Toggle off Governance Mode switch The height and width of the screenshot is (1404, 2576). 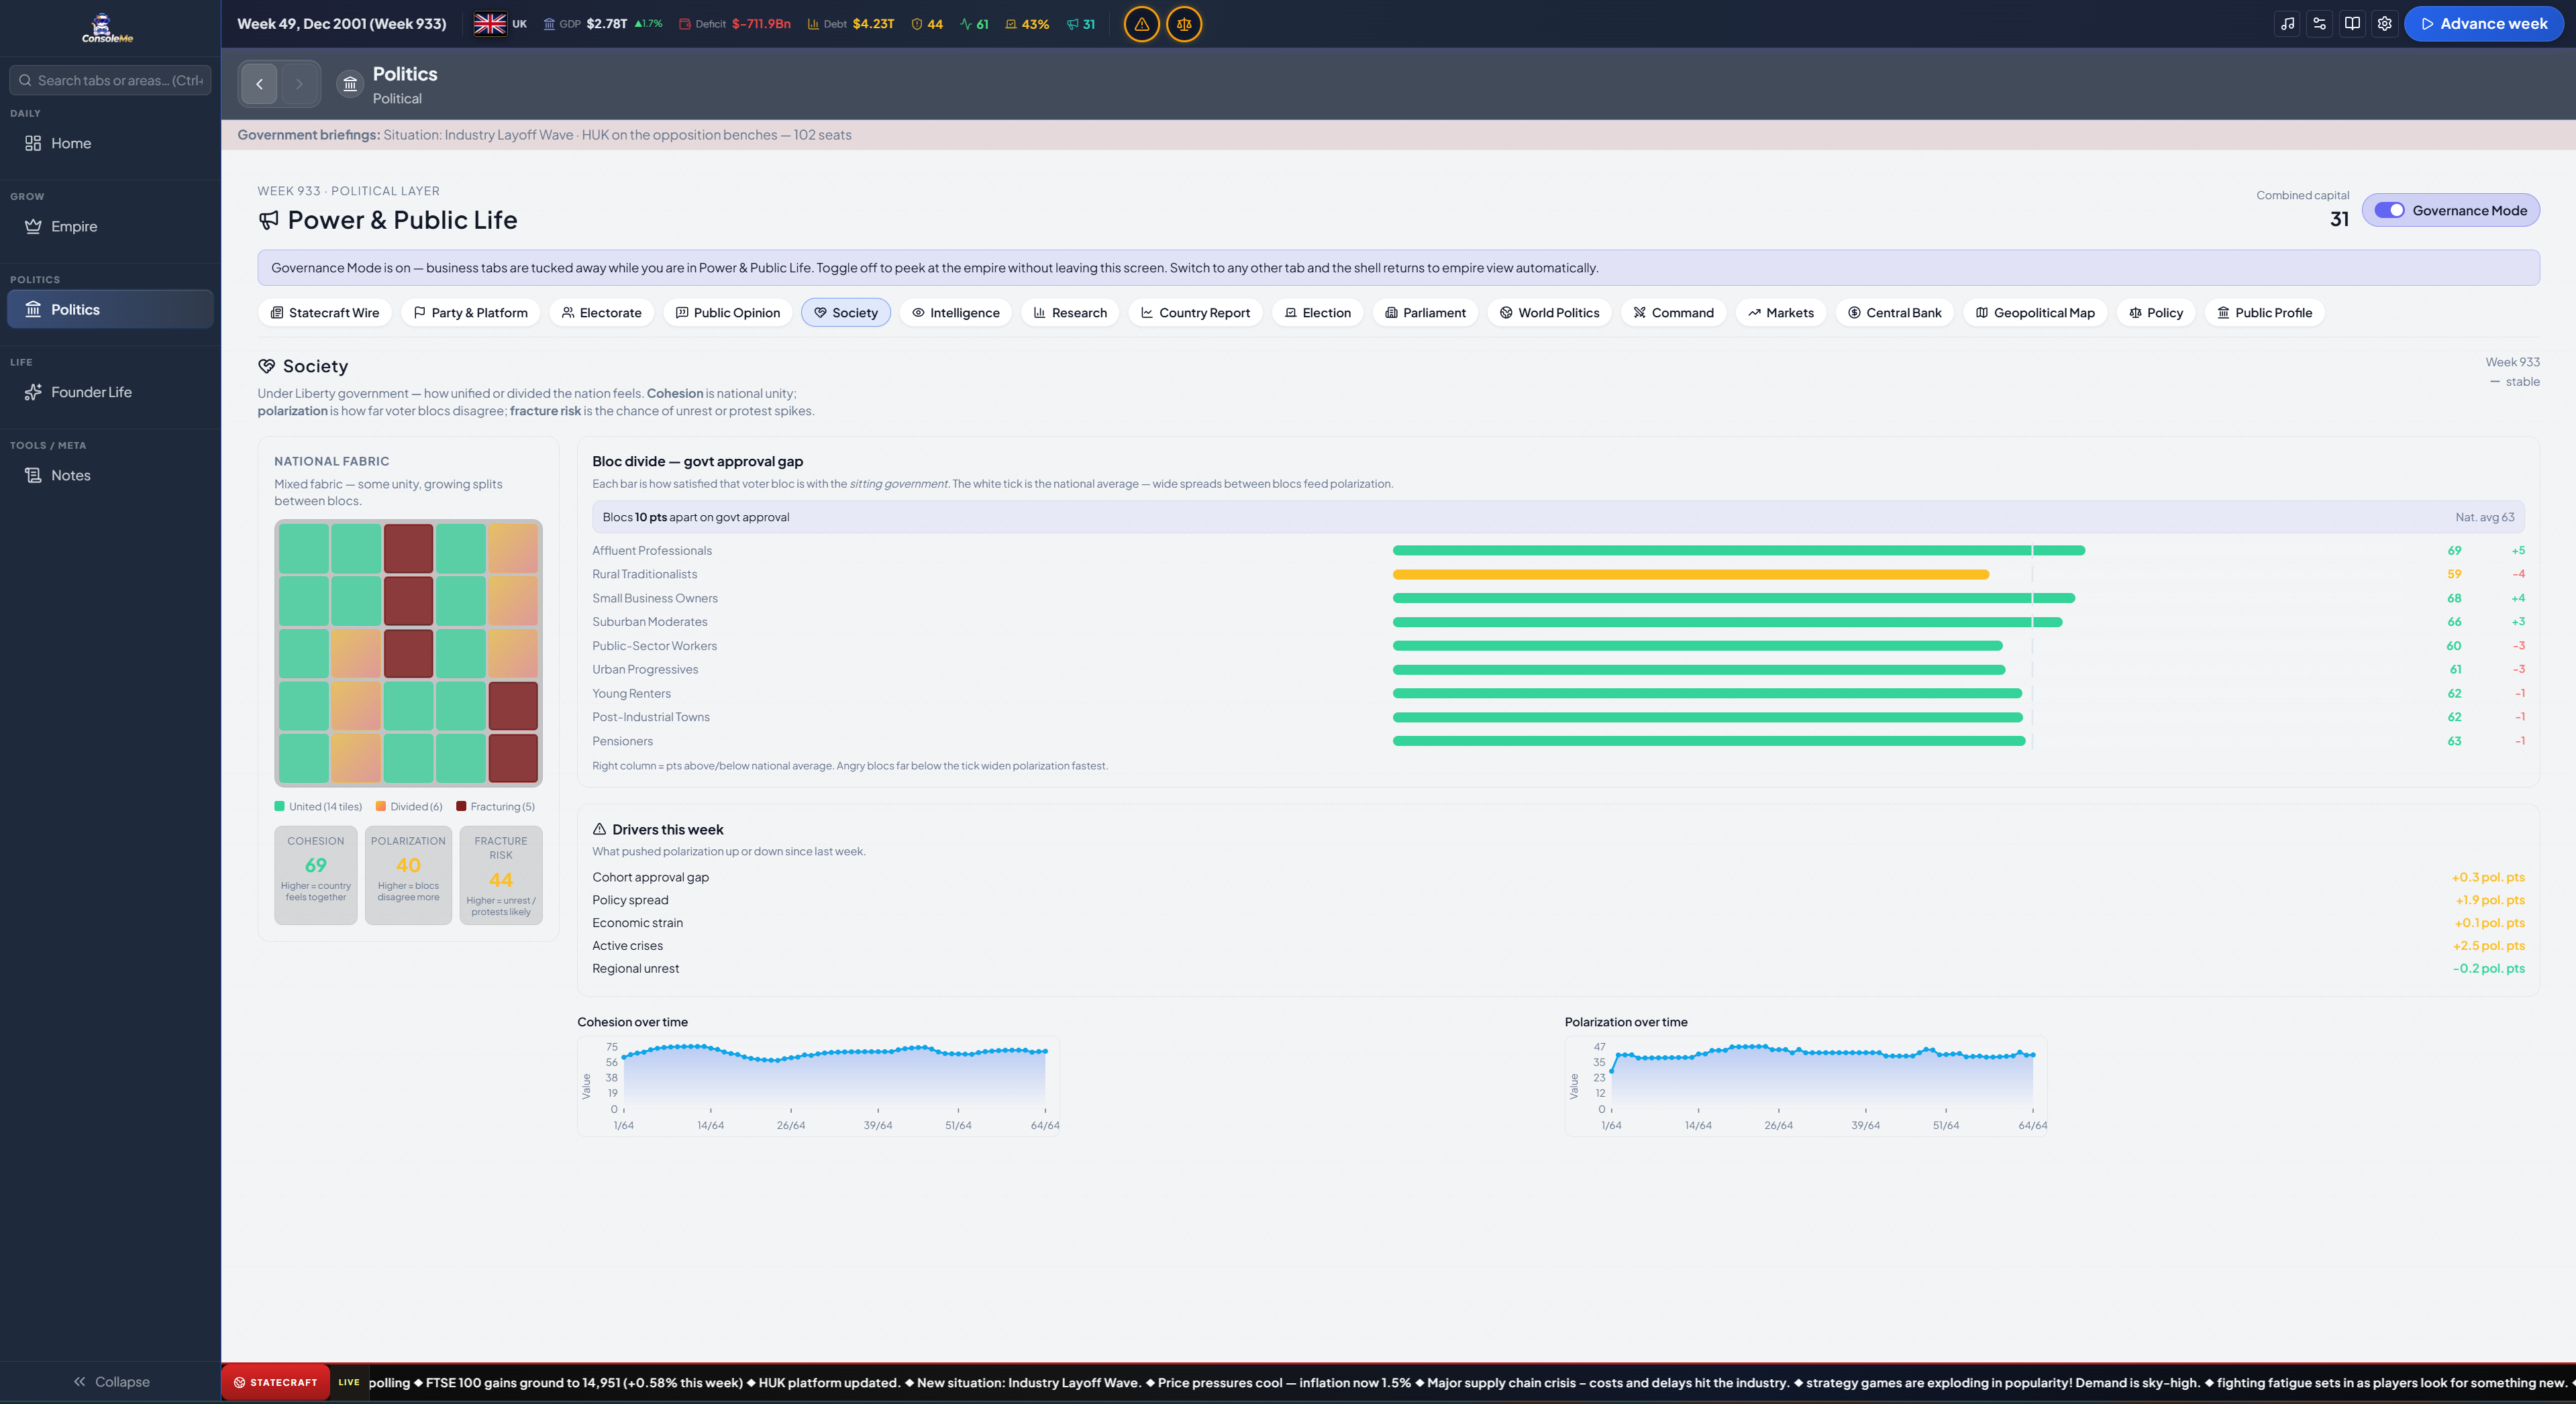pos(2390,210)
